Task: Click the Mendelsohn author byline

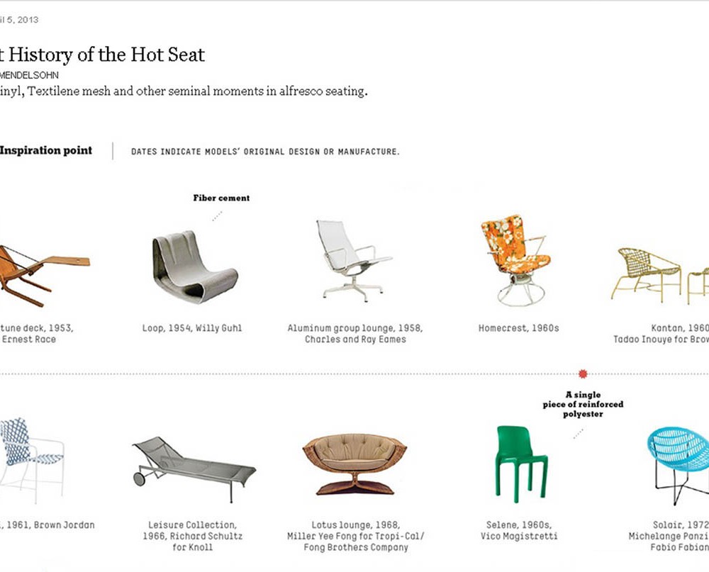Action: click(30, 74)
